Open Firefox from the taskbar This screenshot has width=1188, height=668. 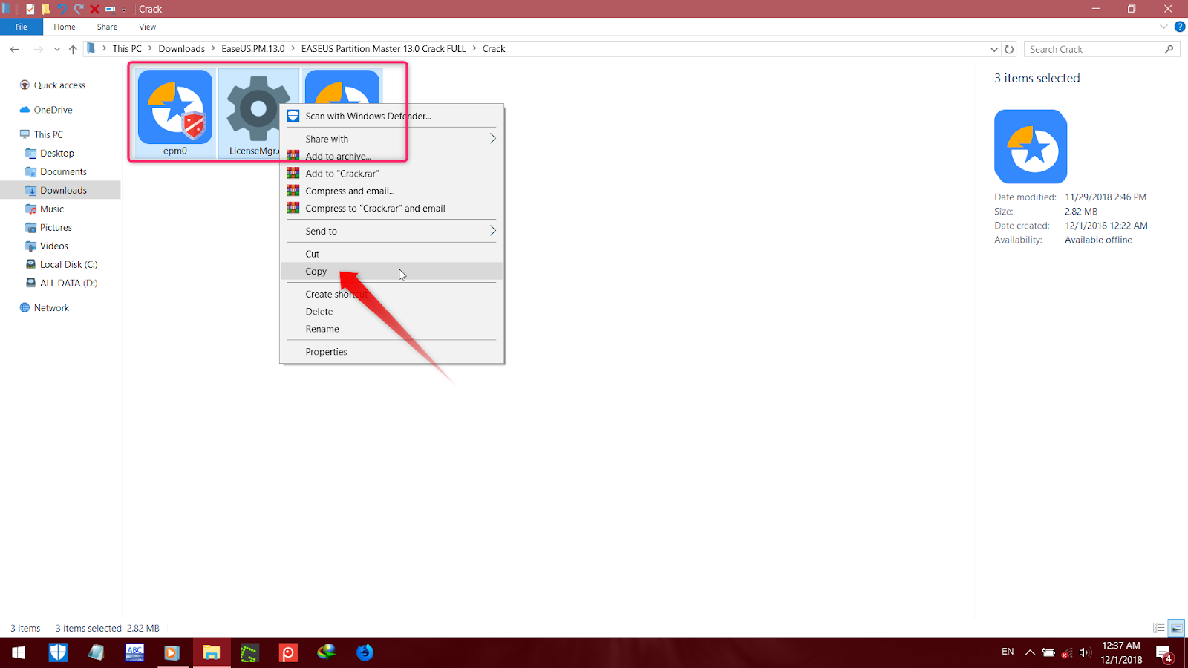pyautogui.click(x=365, y=652)
